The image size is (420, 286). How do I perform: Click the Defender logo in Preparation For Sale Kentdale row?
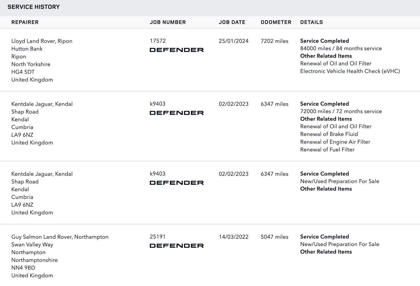pos(177,183)
